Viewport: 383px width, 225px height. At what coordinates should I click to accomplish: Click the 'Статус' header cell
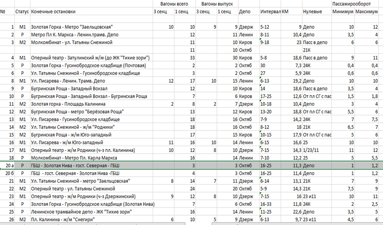tap(22, 11)
